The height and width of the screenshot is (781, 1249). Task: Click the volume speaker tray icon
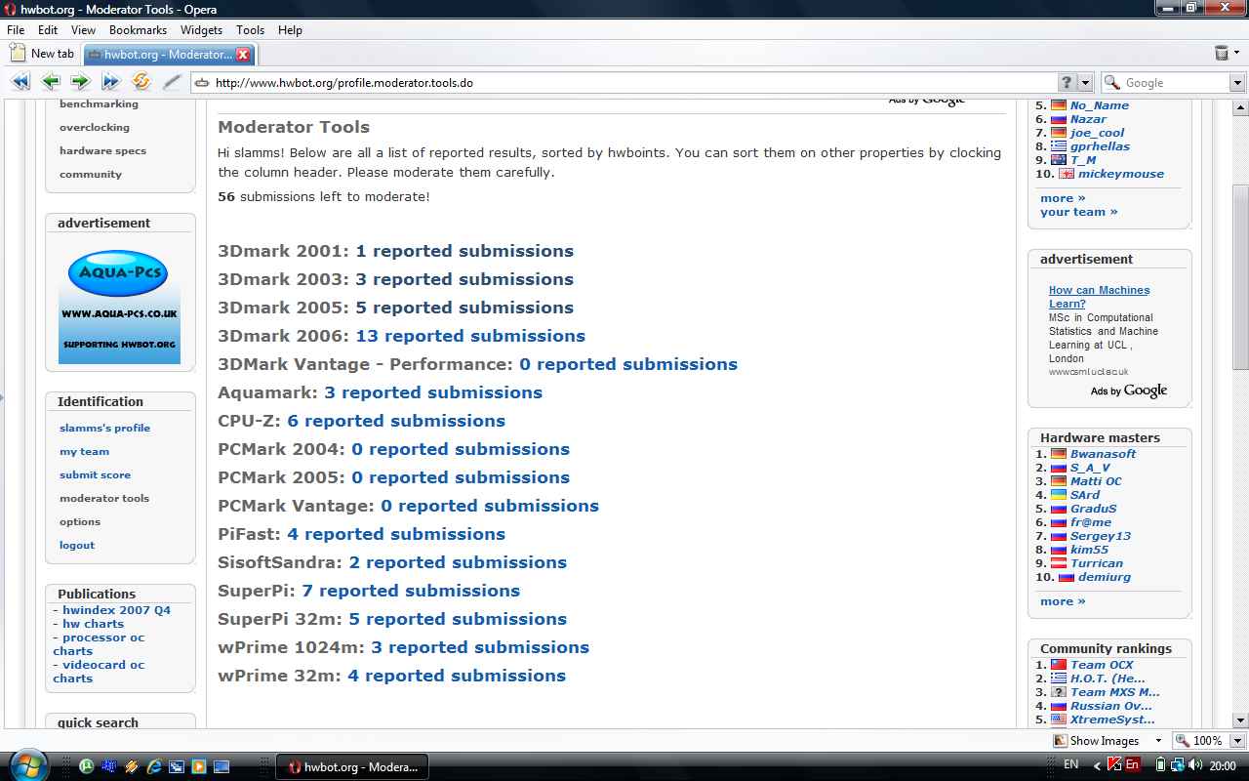(x=1194, y=765)
